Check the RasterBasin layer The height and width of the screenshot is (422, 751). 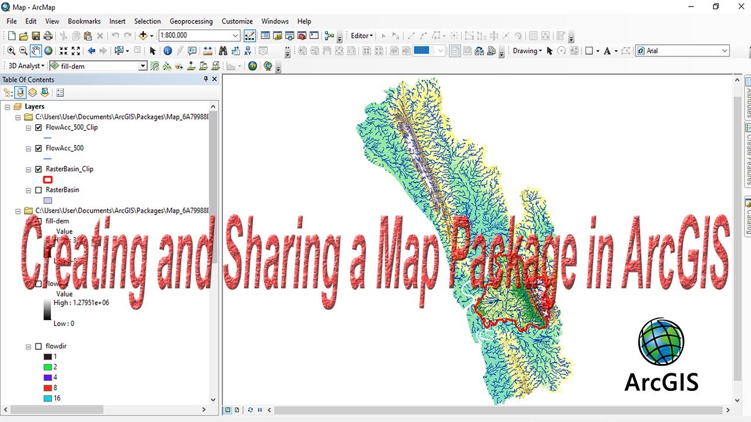click(x=39, y=190)
